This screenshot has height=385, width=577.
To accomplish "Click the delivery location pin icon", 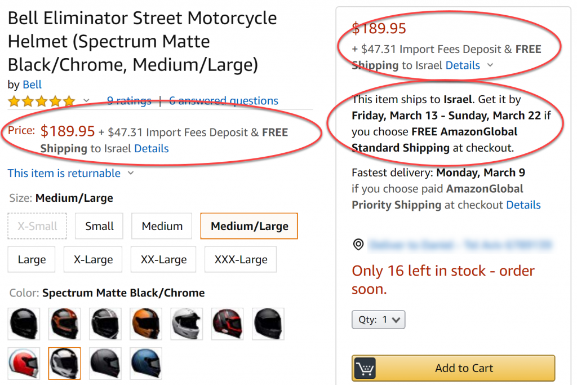I will point(358,245).
